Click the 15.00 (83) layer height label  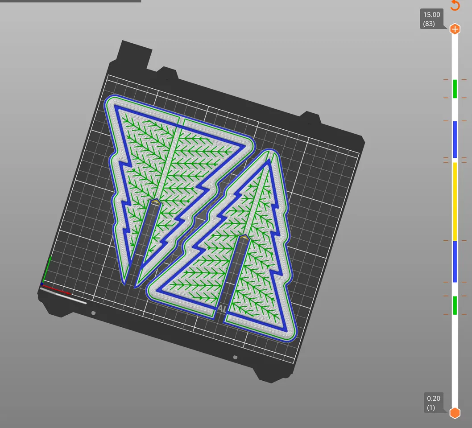431,19
